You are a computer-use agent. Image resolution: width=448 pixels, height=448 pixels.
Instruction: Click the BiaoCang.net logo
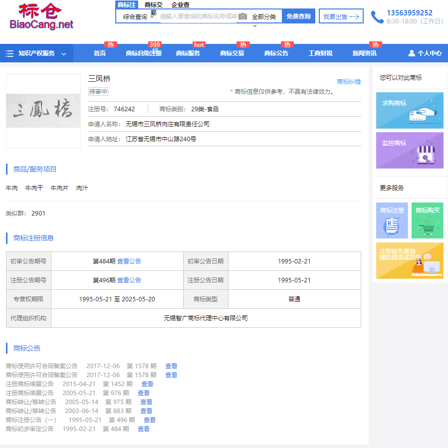point(41,16)
